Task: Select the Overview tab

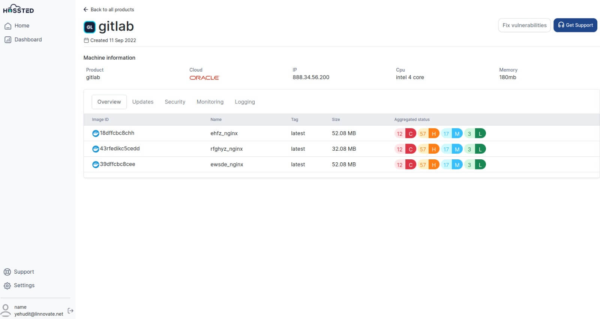Action: coord(109,102)
